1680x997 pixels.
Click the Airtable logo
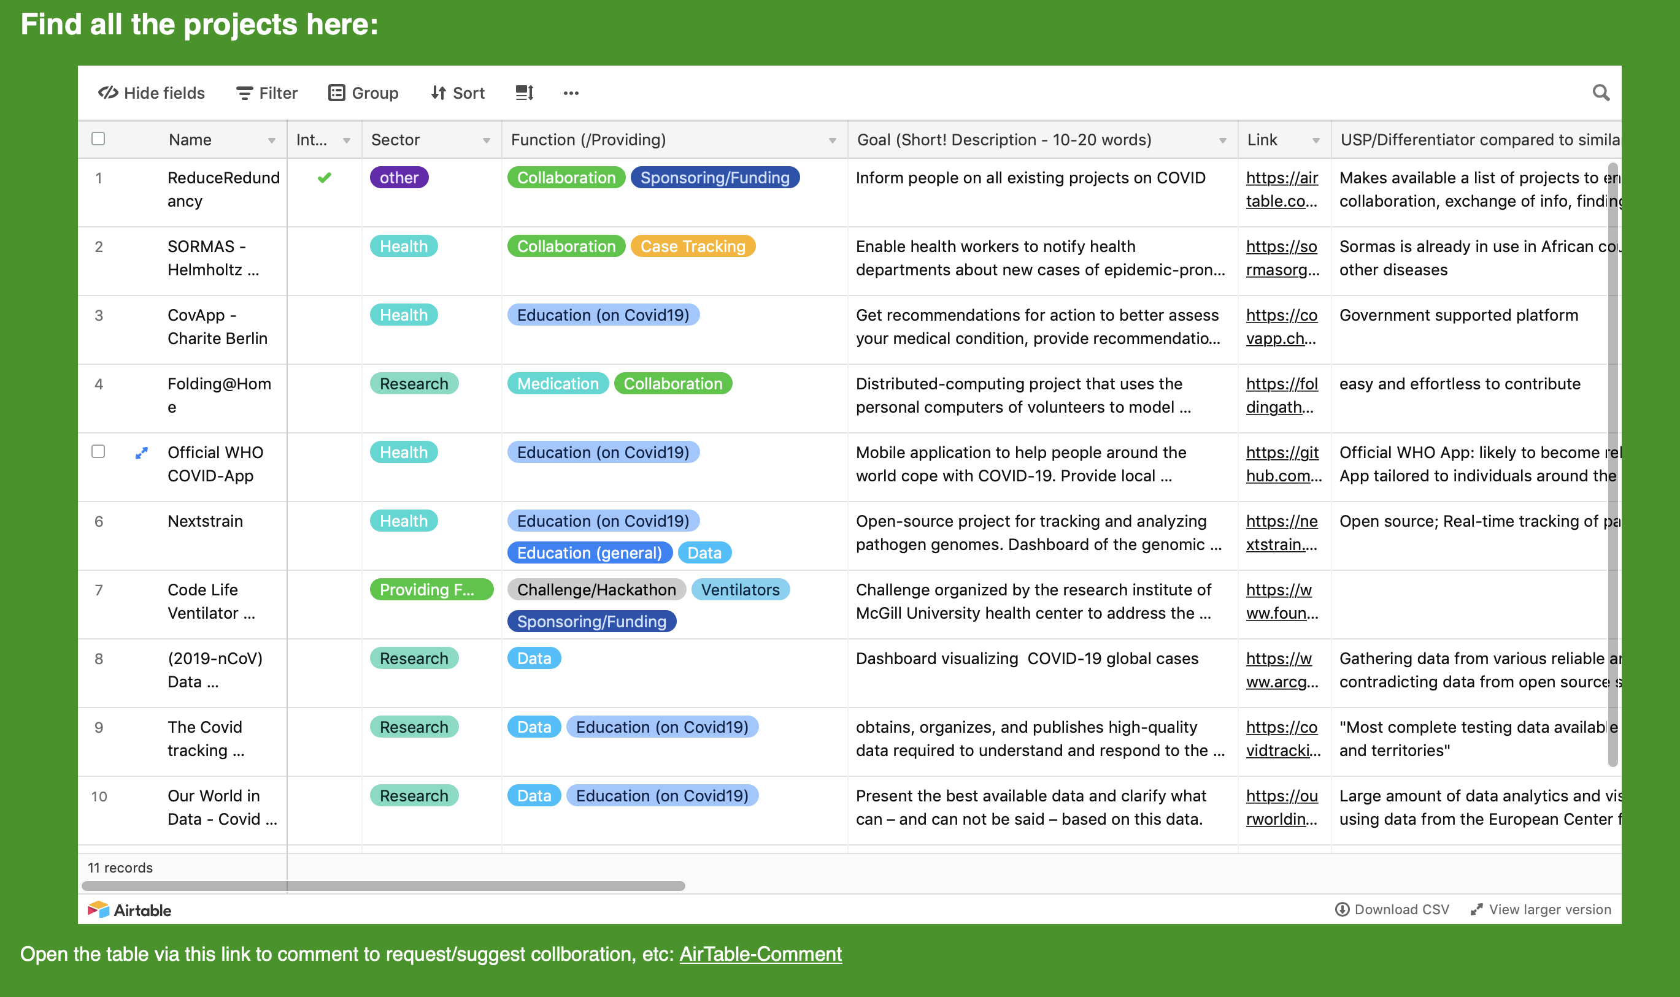129,910
